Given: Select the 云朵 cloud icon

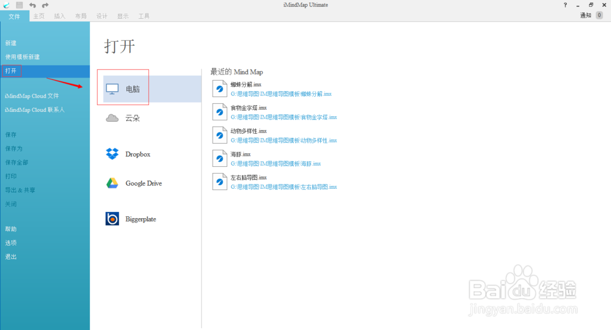Looking at the screenshot, I should point(112,118).
